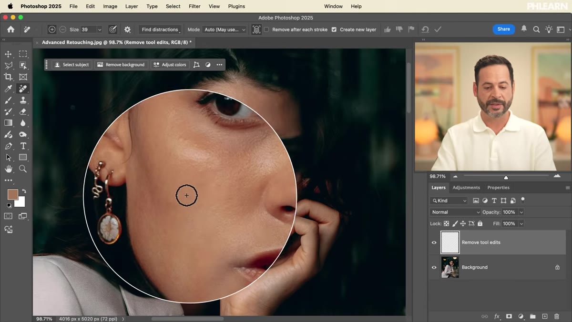The image size is (572, 322).
Task: Toggle Add to selection brush mode
Action: click(x=52, y=30)
